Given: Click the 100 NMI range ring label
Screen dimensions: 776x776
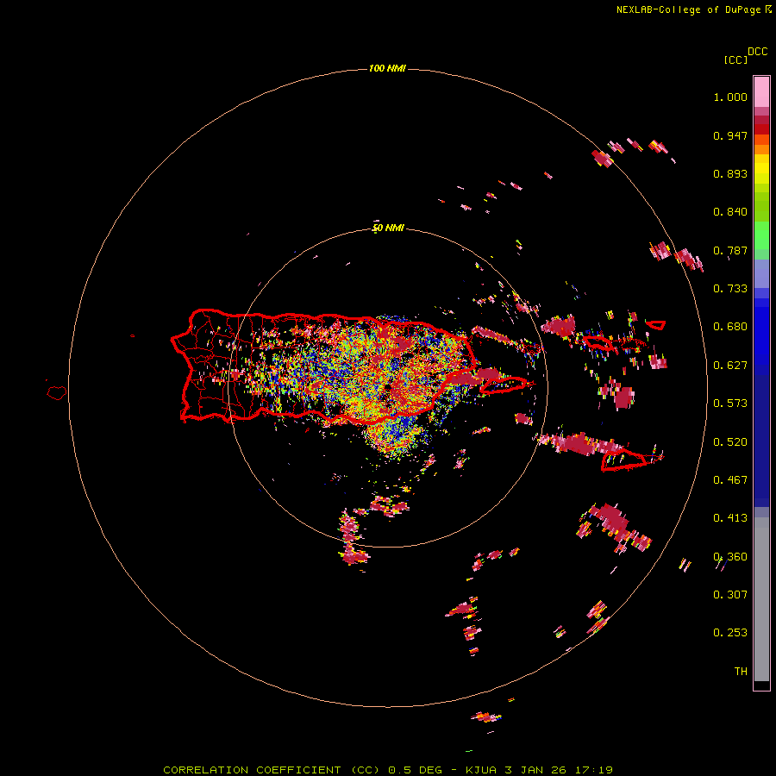Looking at the screenshot, I should click(x=387, y=68).
